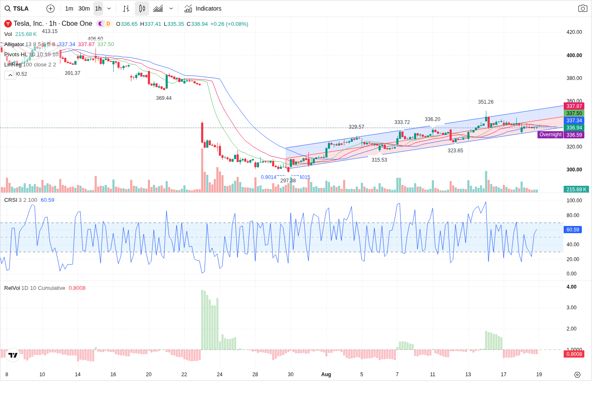600x402 pixels.
Task: Click the 215.68 K volume axis label
Action: click(x=576, y=190)
